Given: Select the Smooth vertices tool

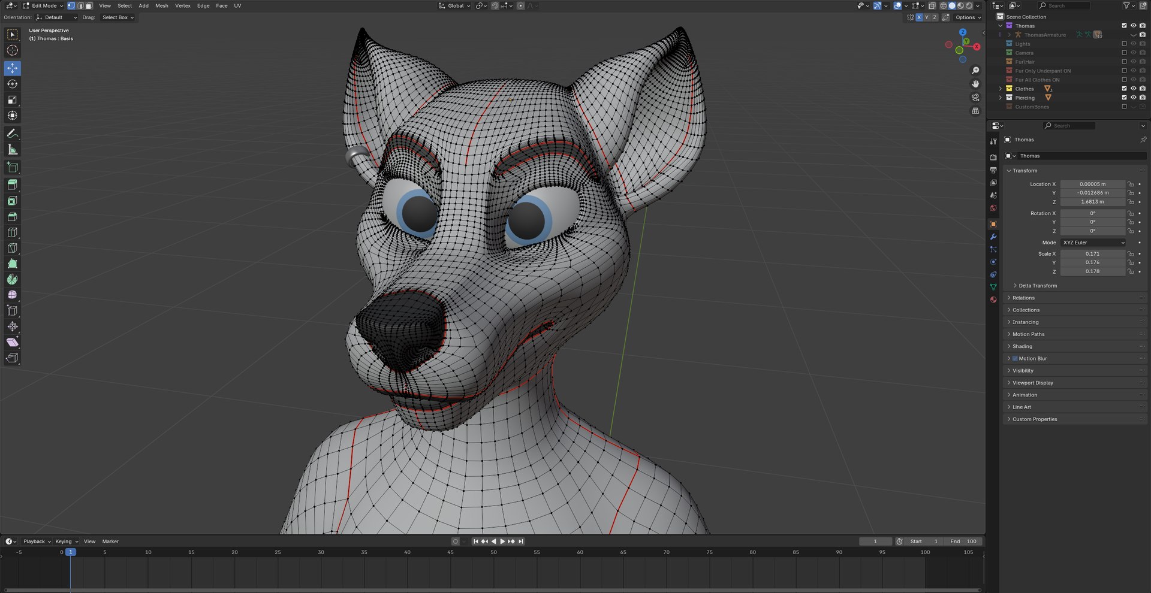Looking at the screenshot, I should [x=13, y=295].
